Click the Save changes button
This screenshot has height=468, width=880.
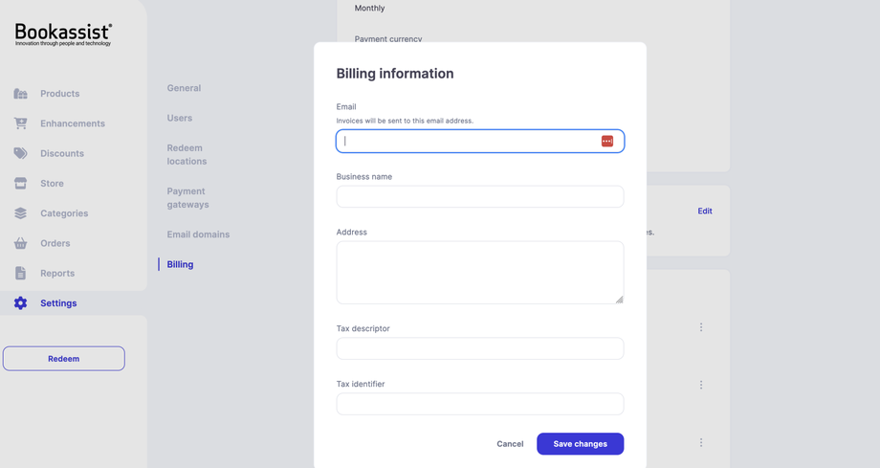click(580, 444)
